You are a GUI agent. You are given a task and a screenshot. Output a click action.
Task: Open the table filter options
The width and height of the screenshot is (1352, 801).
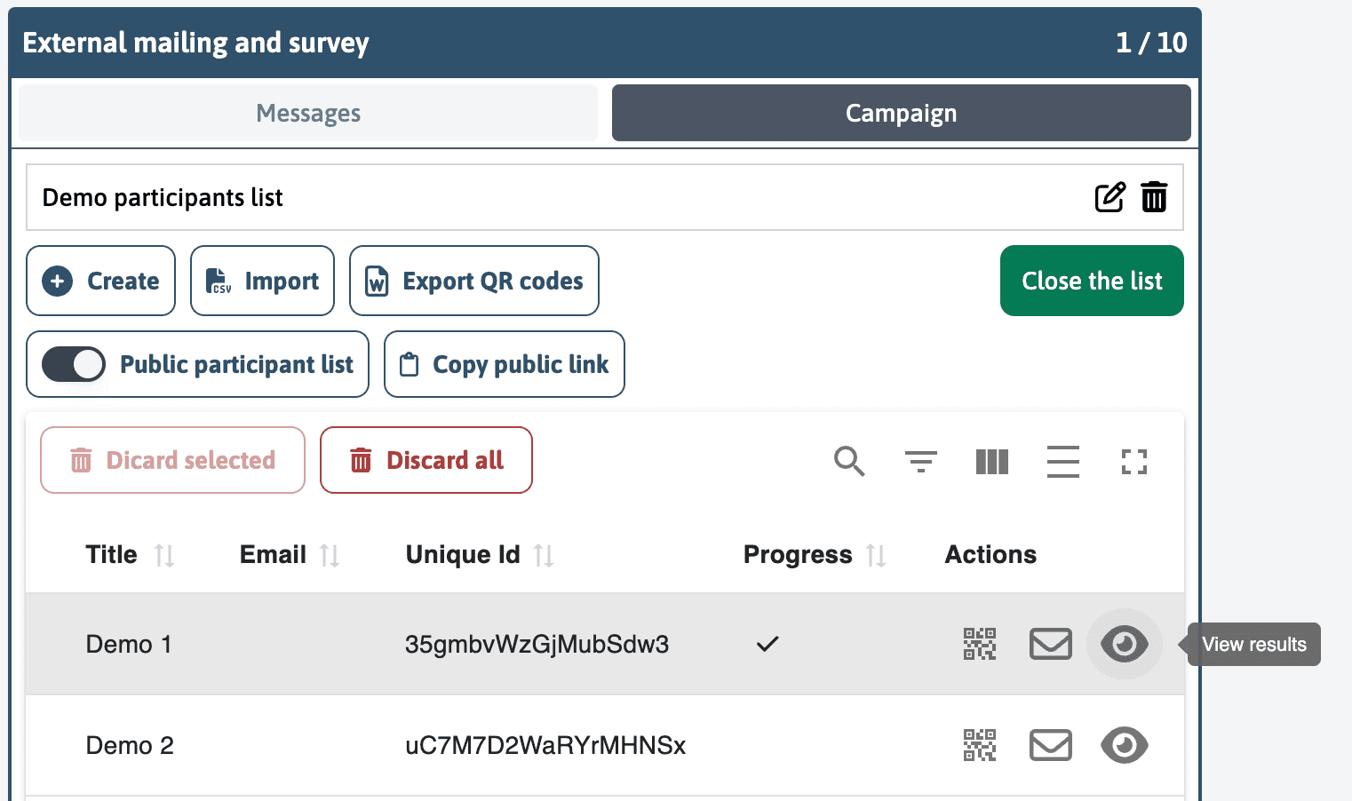coord(920,461)
